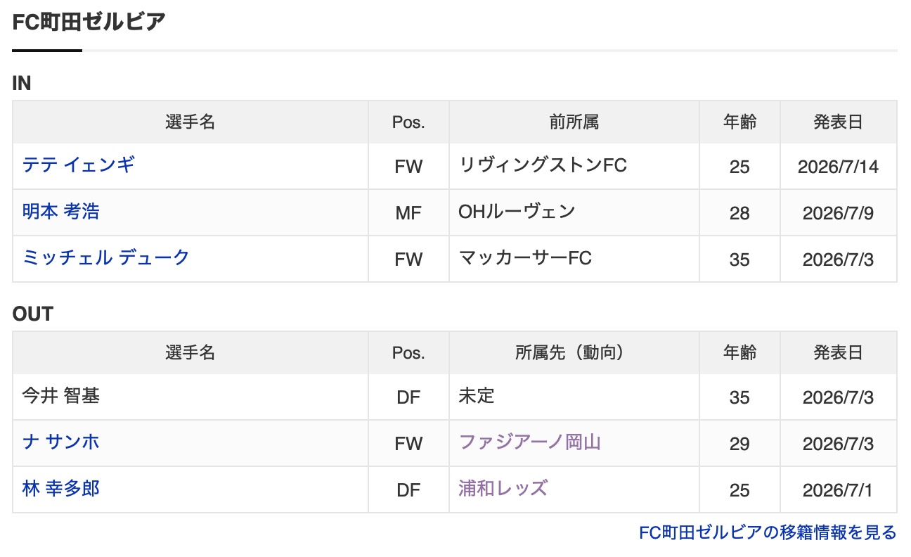Click the 発表日 header in OUT table

(x=839, y=353)
